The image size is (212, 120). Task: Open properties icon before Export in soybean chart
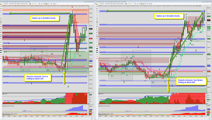(148, 4)
